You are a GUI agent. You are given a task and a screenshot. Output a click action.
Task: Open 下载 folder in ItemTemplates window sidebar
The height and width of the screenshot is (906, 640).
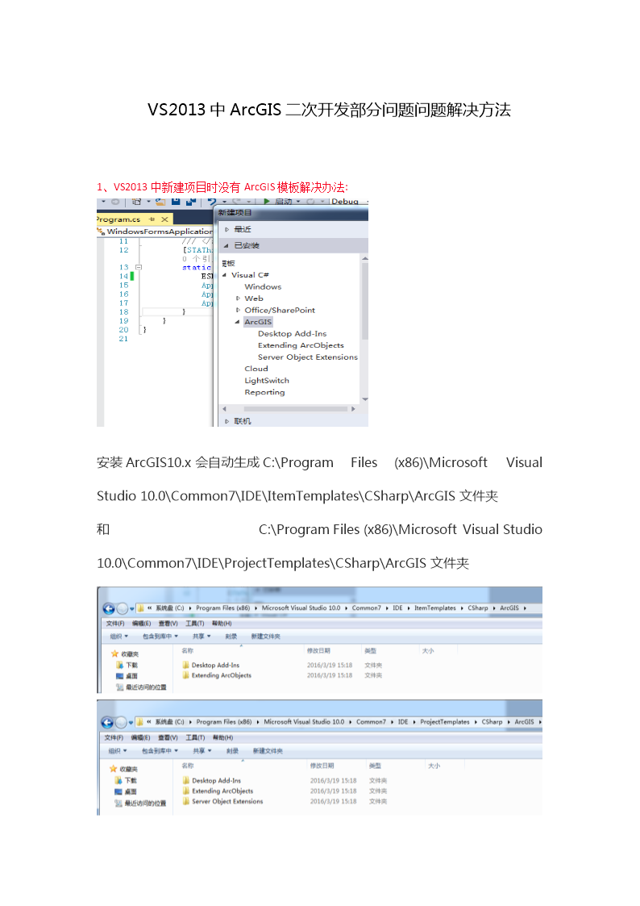[127, 665]
